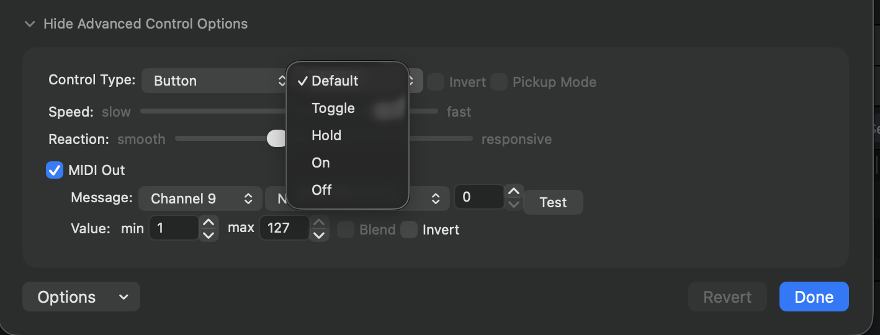The image size is (880, 335).
Task: Uncheck the MIDI Out checkbox
Action: pos(55,170)
